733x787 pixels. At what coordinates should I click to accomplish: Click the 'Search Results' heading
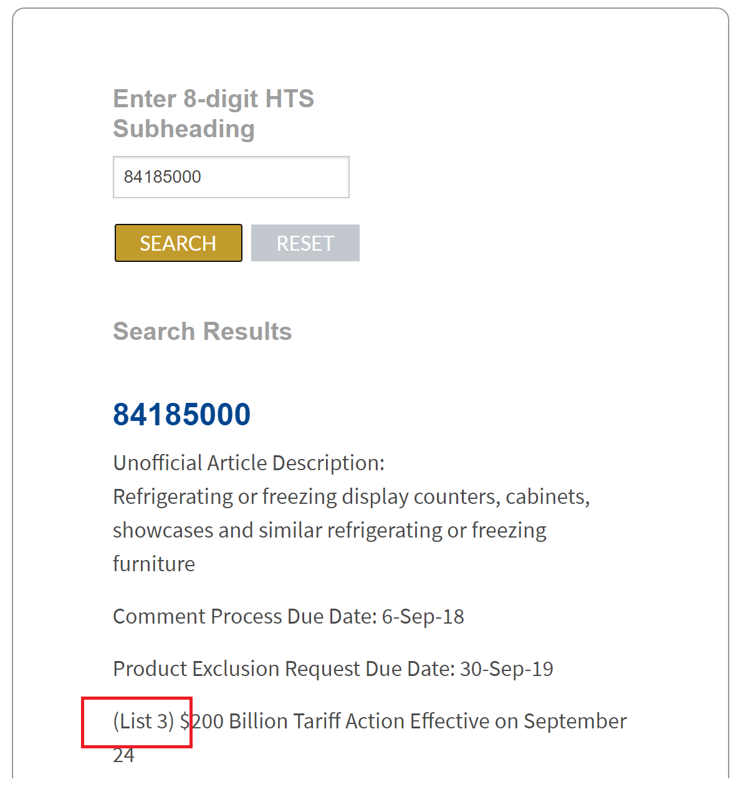coord(203,331)
